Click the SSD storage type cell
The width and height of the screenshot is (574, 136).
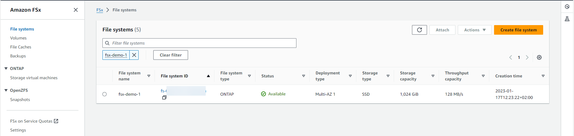coord(366,94)
